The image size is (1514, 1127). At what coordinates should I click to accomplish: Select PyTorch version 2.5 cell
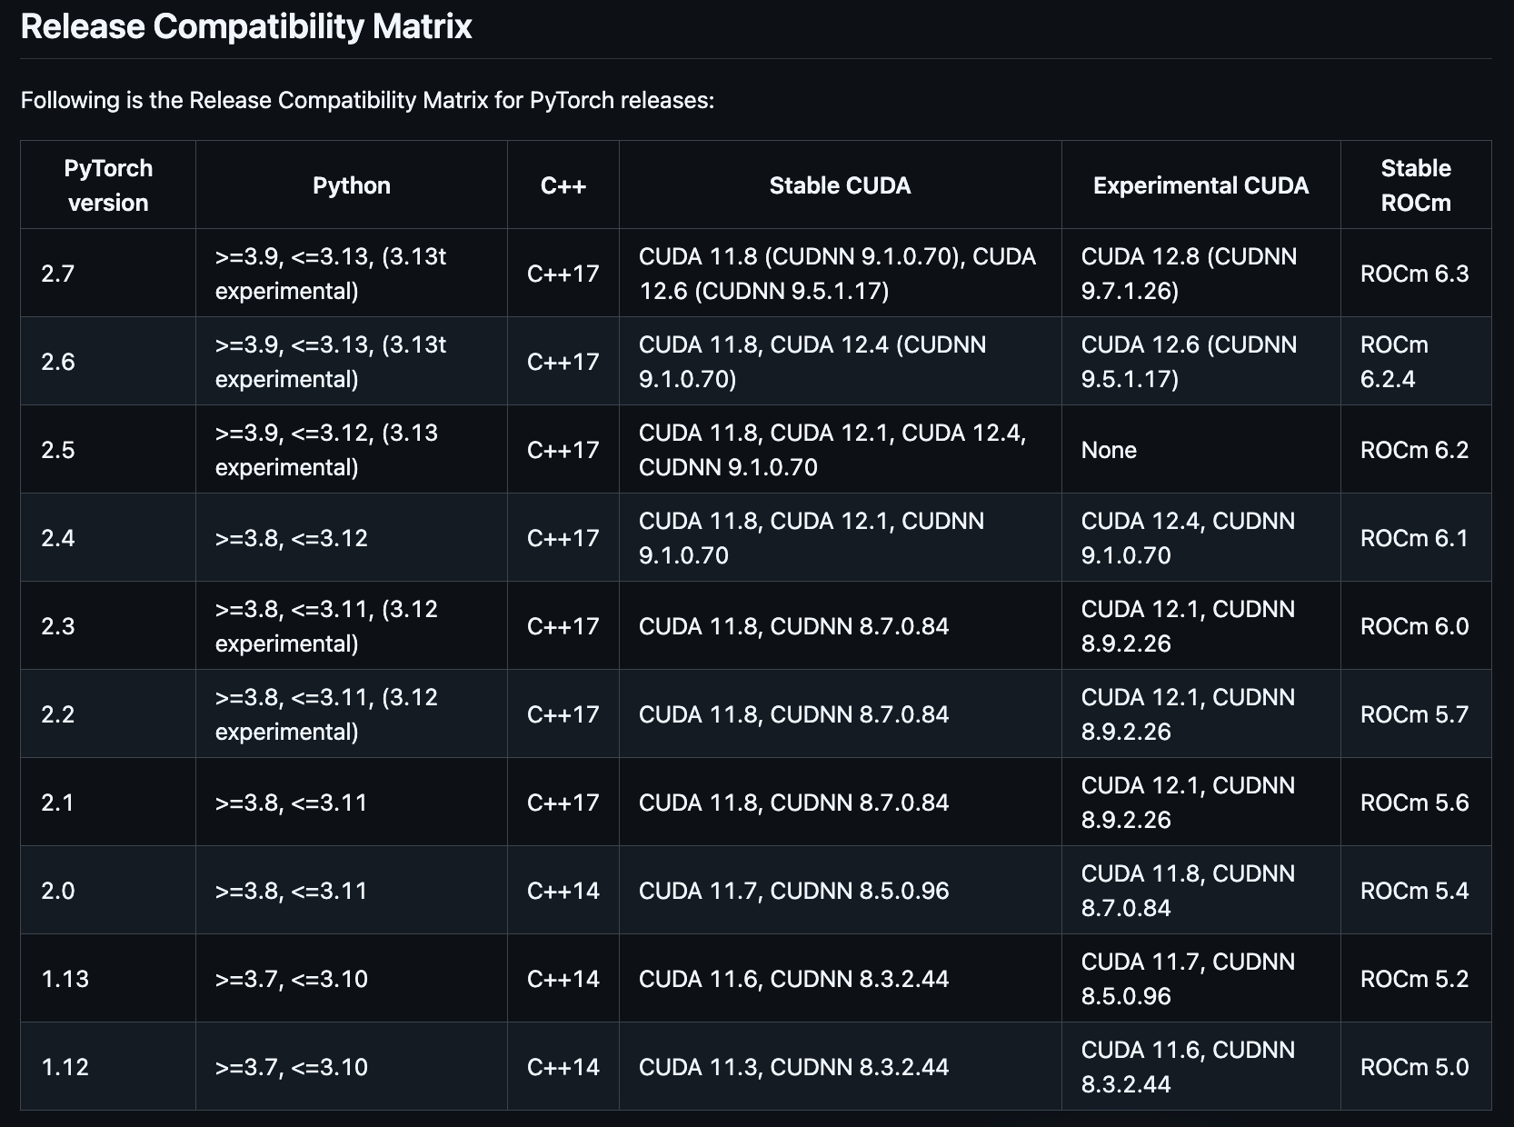click(x=108, y=450)
